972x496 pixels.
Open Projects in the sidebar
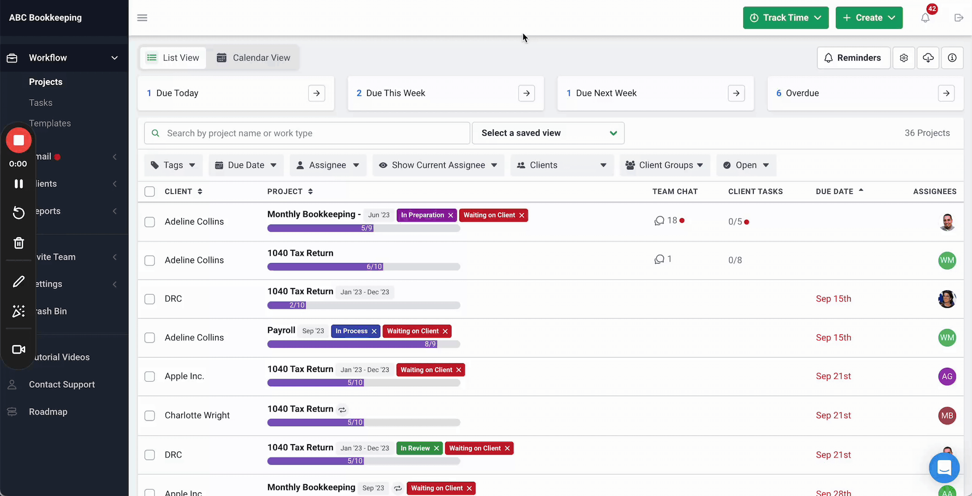(x=46, y=82)
